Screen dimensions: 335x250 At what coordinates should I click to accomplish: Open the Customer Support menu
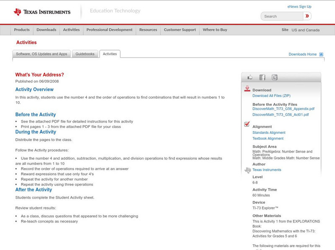179,30
